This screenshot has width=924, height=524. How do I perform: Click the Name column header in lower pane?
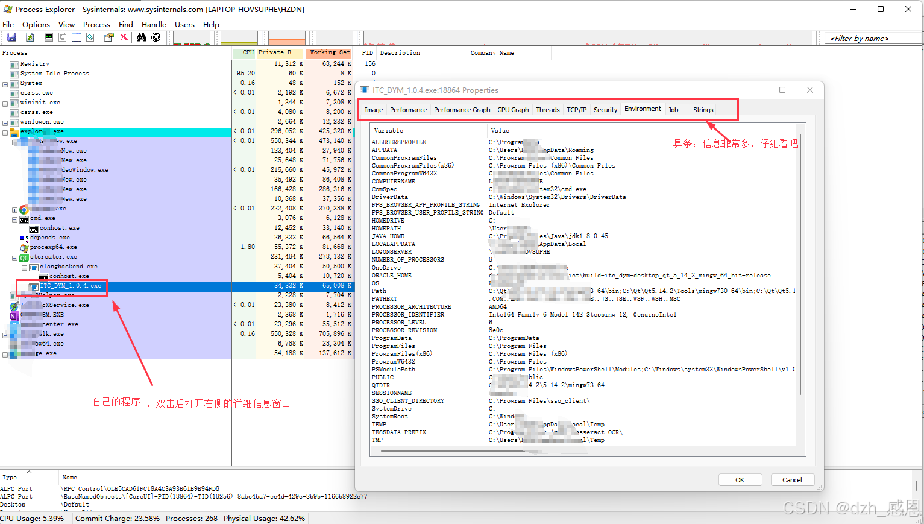[x=70, y=478]
